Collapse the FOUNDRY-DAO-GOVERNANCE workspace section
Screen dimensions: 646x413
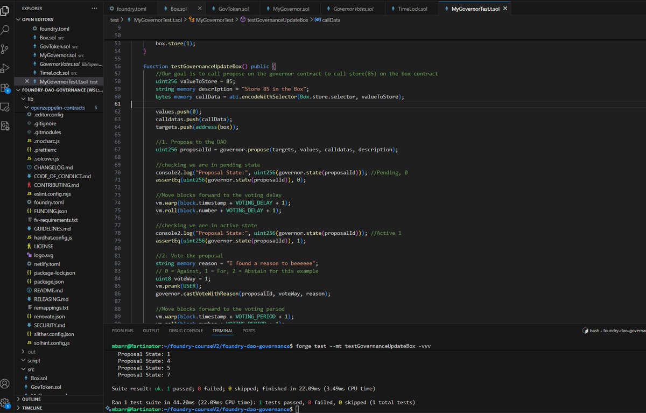pos(59,90)
